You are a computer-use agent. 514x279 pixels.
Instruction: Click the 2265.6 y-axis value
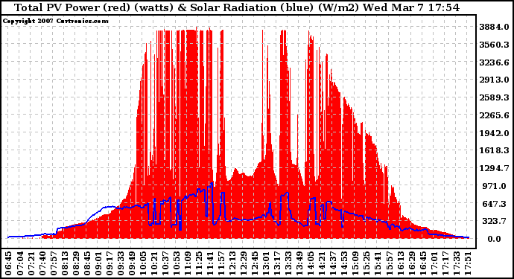click(494, 115)
